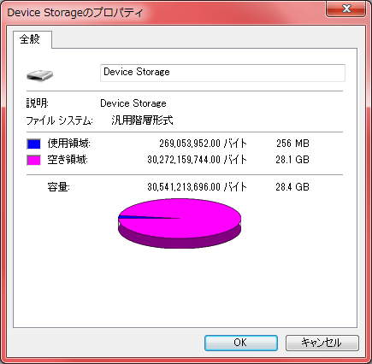Click the Device Storage name text field
This screenshot has height=364, width=372.
click(x=222, y=73)
